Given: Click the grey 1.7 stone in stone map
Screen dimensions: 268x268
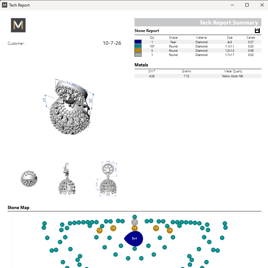Looking at the screenshot, I should 134,222.
